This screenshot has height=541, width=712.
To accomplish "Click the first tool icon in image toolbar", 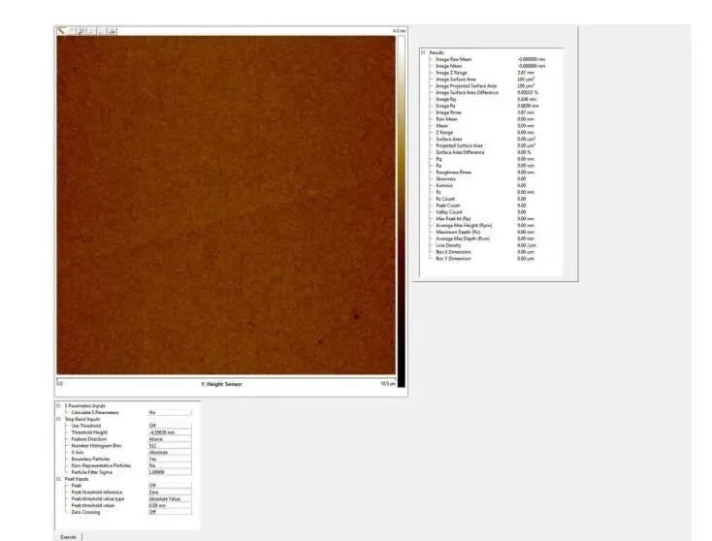I will click(x=61, y=31).
